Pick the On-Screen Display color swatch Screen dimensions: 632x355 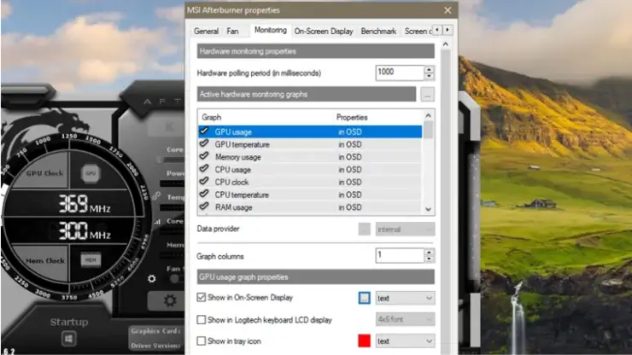click(364, 298)
